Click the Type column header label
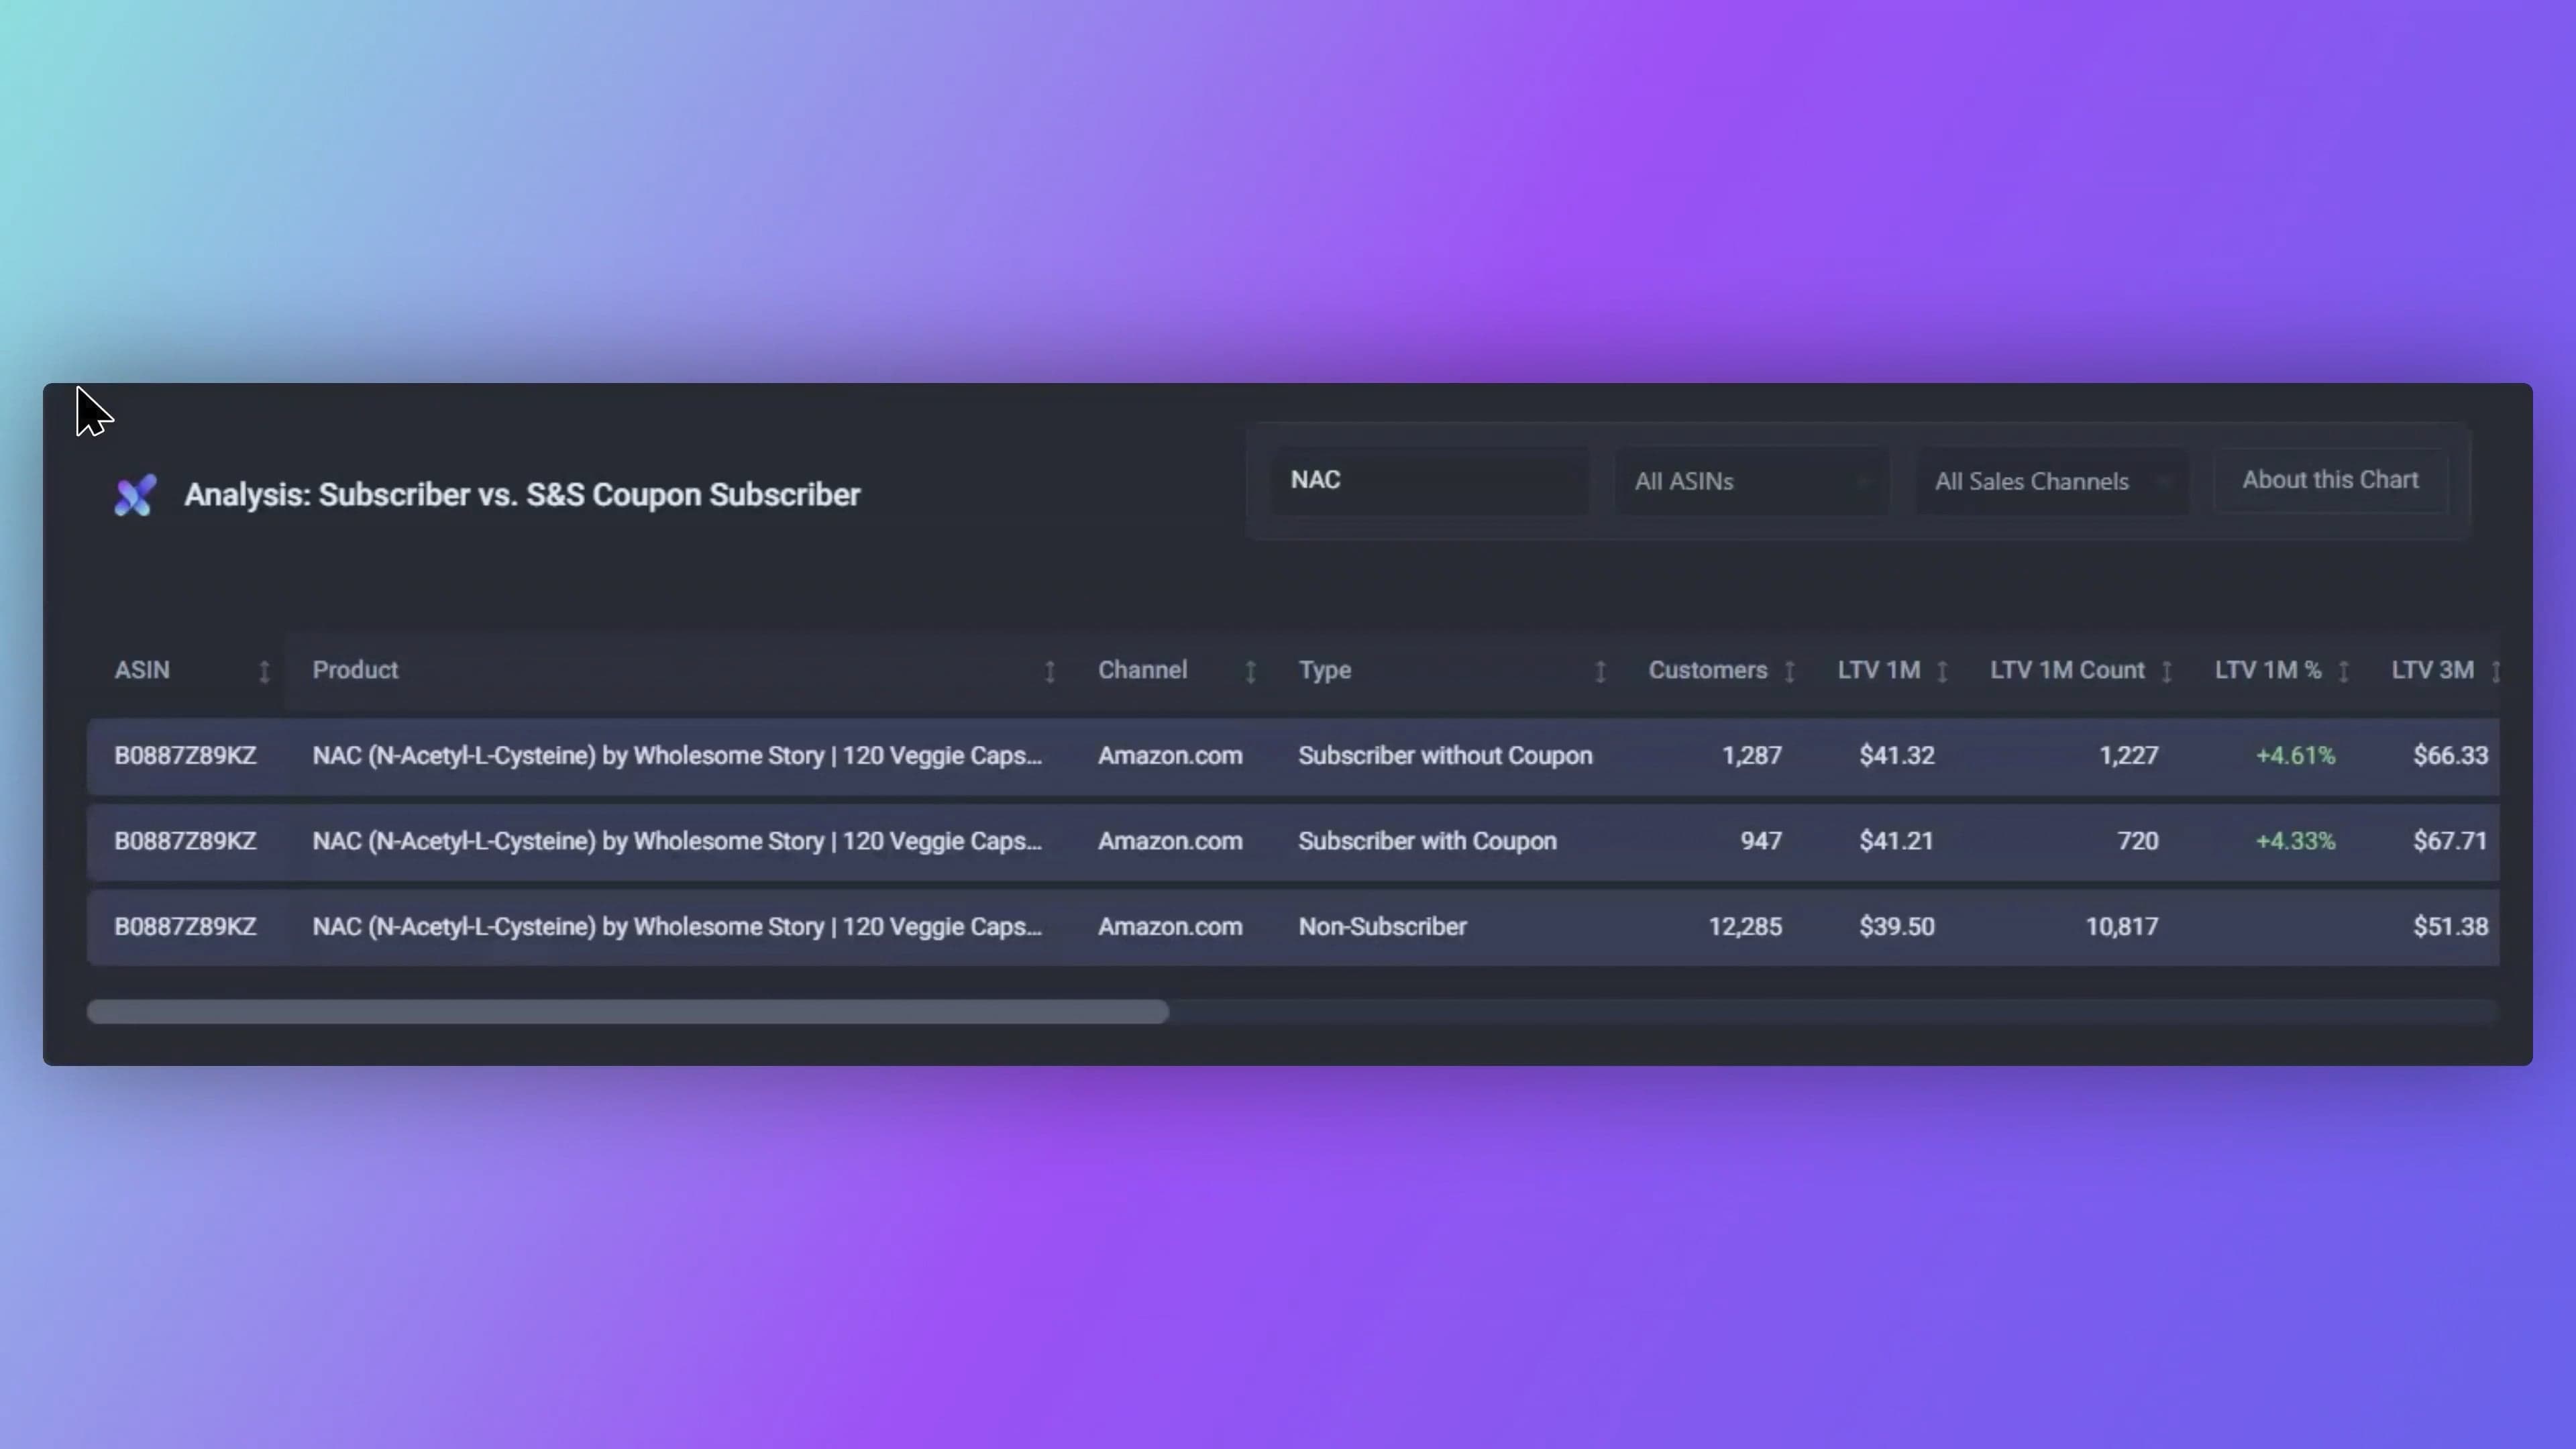The width and height of the screenshot is (2576, 1449). (1324, 670)
